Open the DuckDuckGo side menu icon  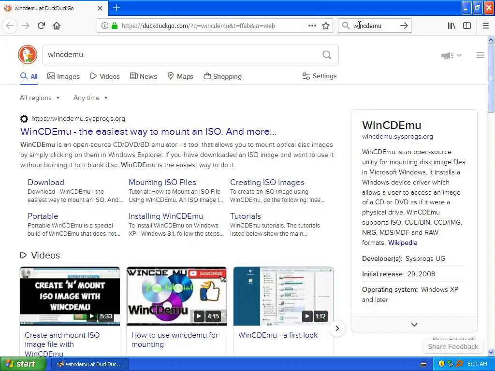[480, 55]
